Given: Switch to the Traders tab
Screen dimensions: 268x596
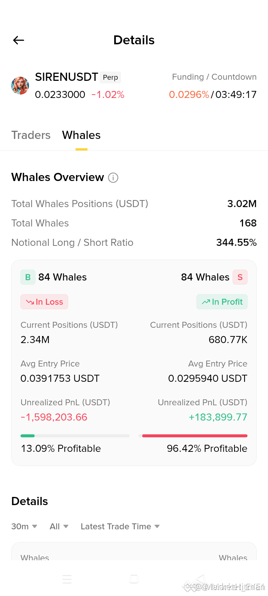Looking at the screenshot, I should (31, 135).
